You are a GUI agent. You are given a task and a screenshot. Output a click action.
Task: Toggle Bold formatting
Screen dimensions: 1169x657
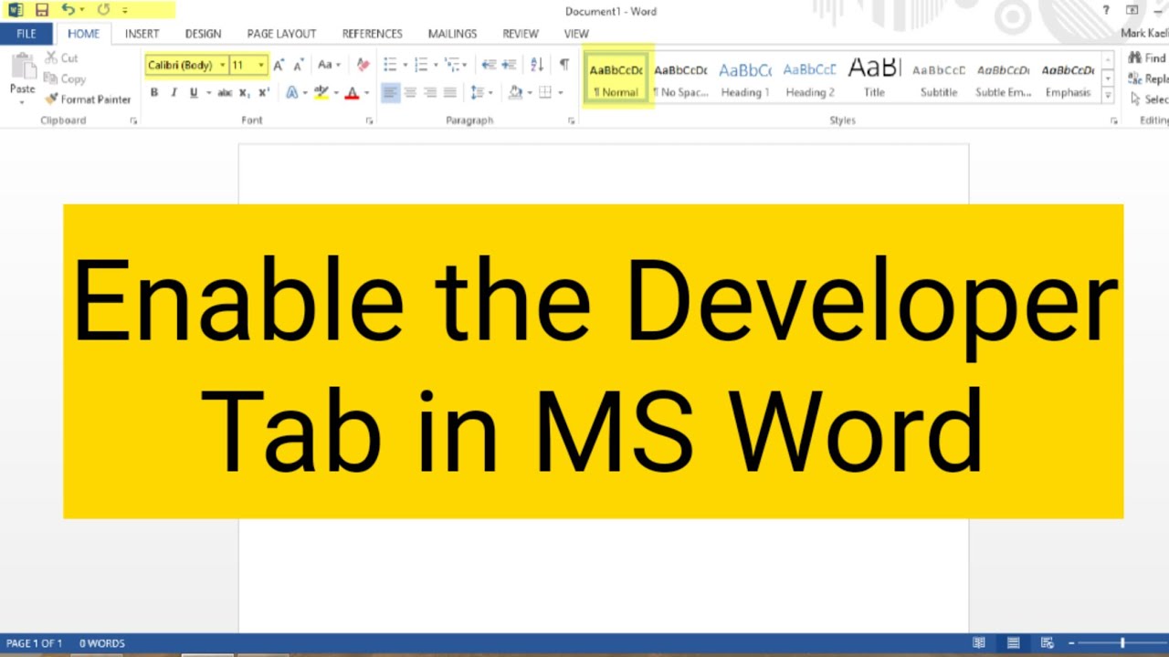pyautogui.click(x=154, y=92)
